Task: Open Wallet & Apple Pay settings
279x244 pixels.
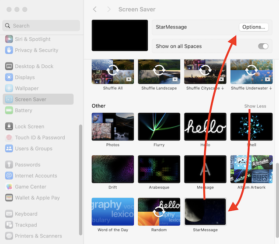Action: pyautogui.click(x=37, y=198)
